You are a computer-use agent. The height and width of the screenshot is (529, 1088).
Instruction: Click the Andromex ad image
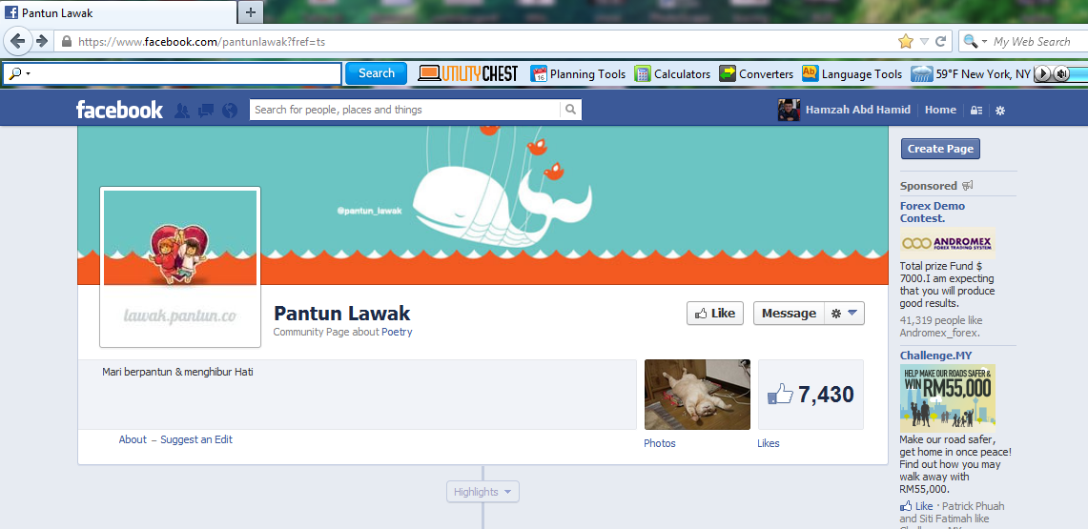(948, 243)
